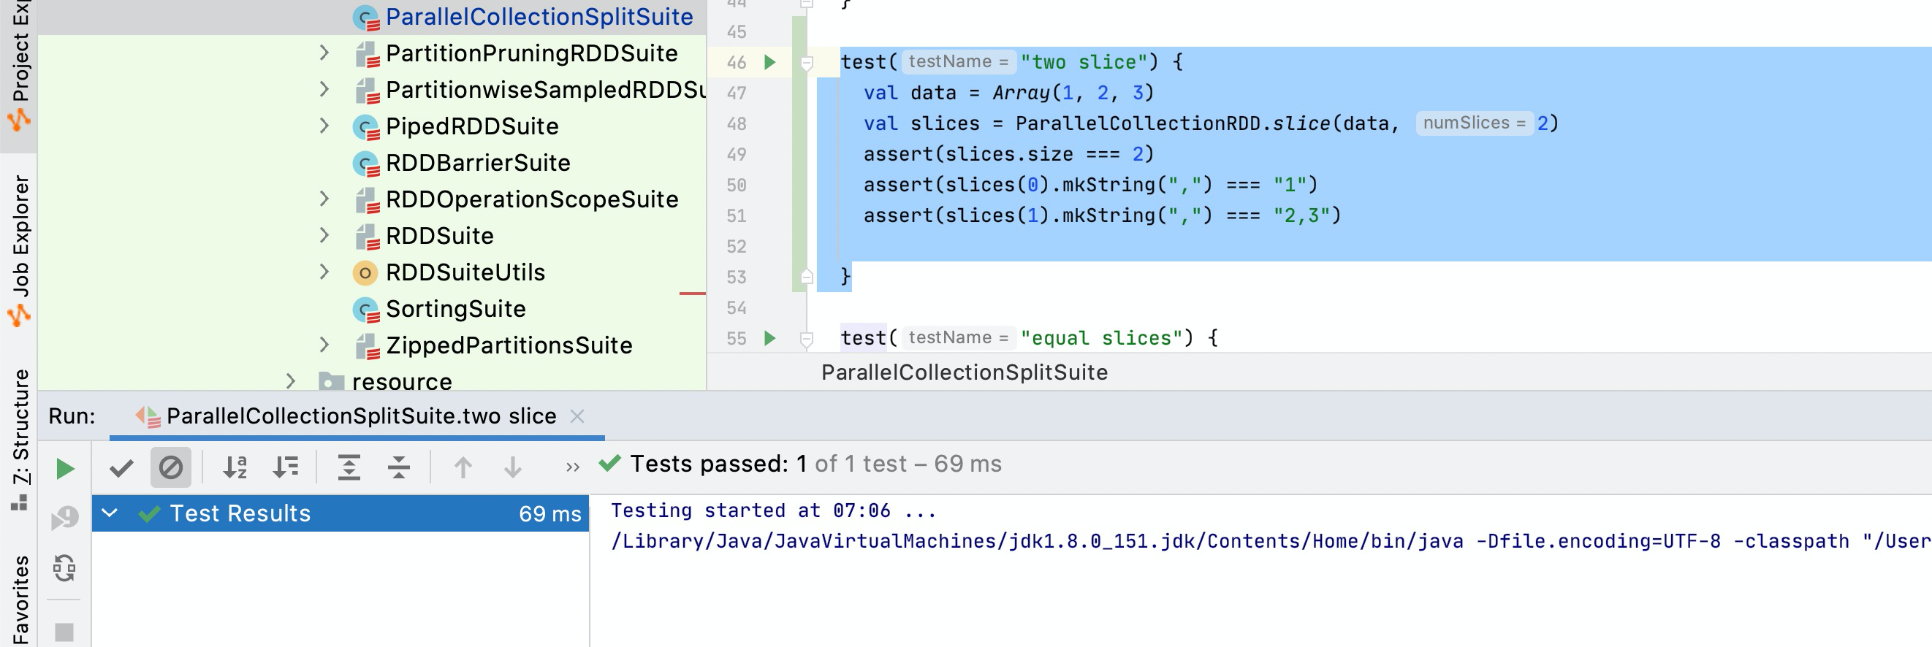This screenshot has width=1932, height=647.
Task: Collapse the Test Results node
Action: coord(110,513)
